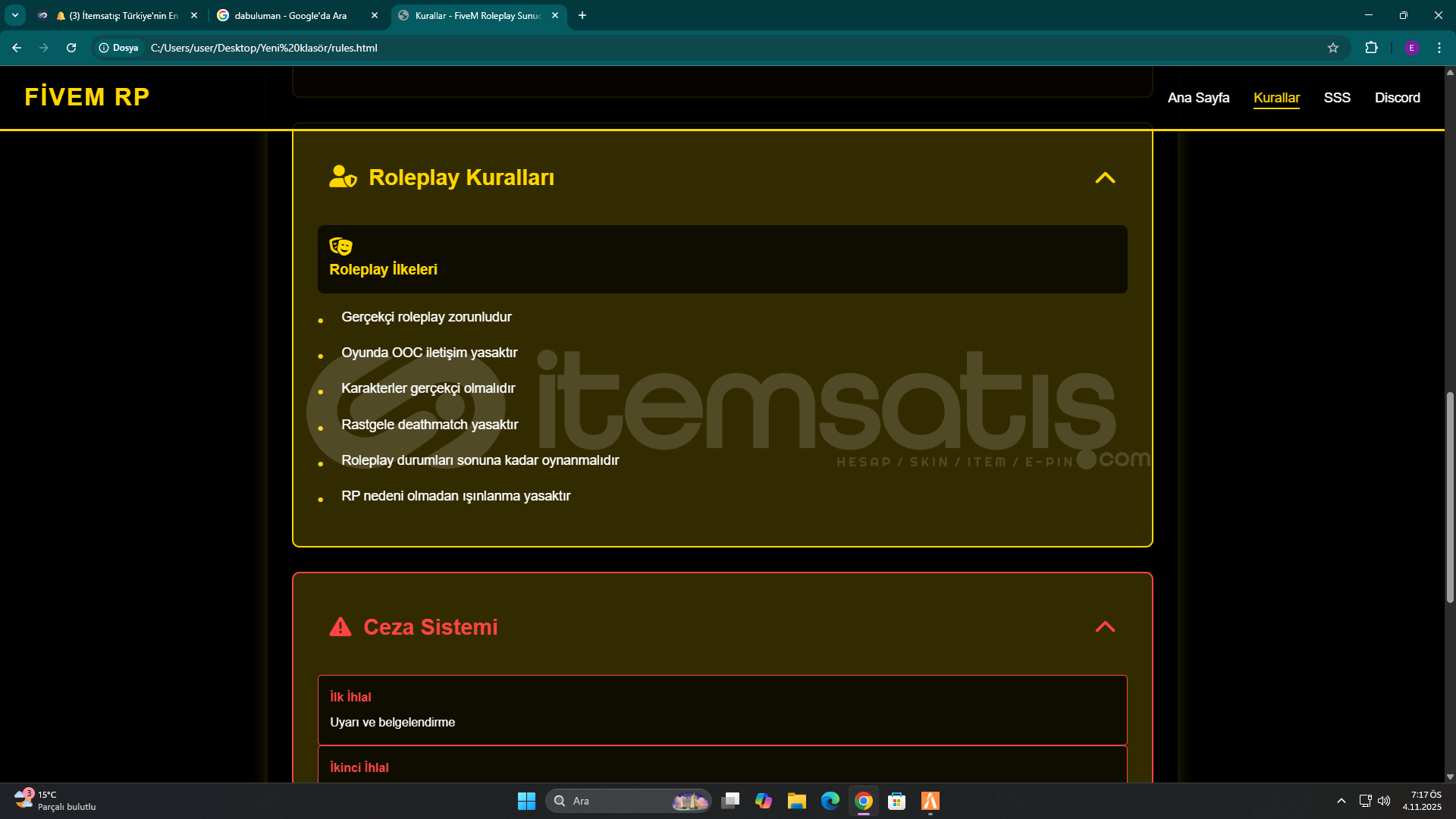
Task: Collapse the Ceza Sistemi section chevron
Action: [x=1105, y=626]
